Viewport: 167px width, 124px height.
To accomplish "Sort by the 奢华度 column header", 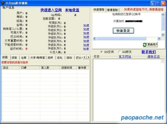I will [83, 68].
